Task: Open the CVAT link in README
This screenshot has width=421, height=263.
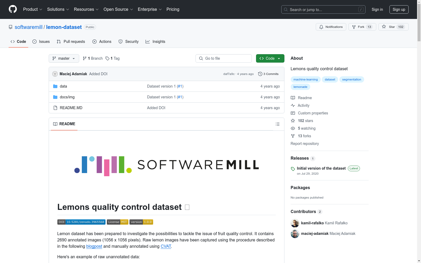Action: [x=166, y=246]
